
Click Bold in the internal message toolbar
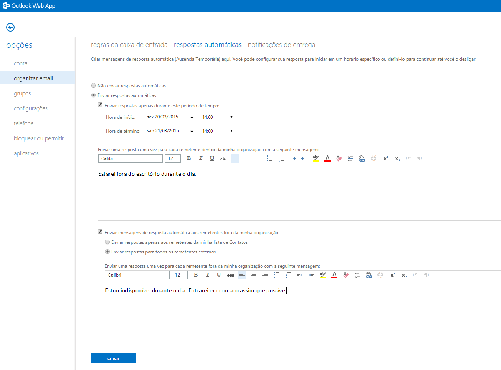[189, 158]
